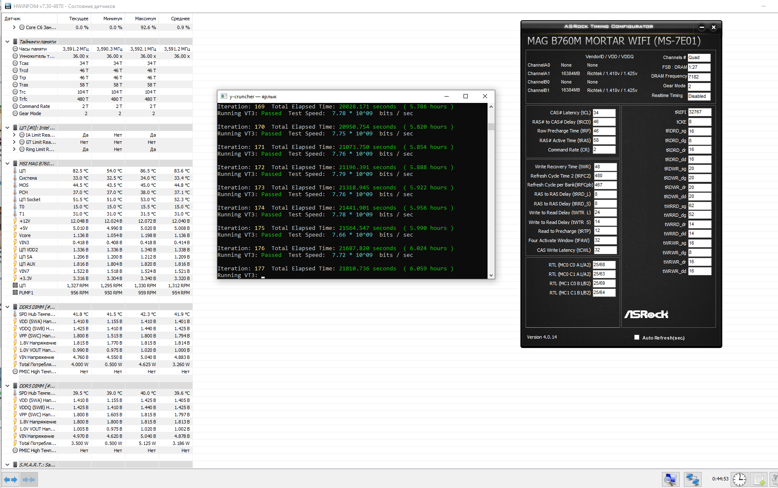Click the ASRock logo in Timing Configurator
The width and height of the screenshot is (778, 488).
[646, 314]
